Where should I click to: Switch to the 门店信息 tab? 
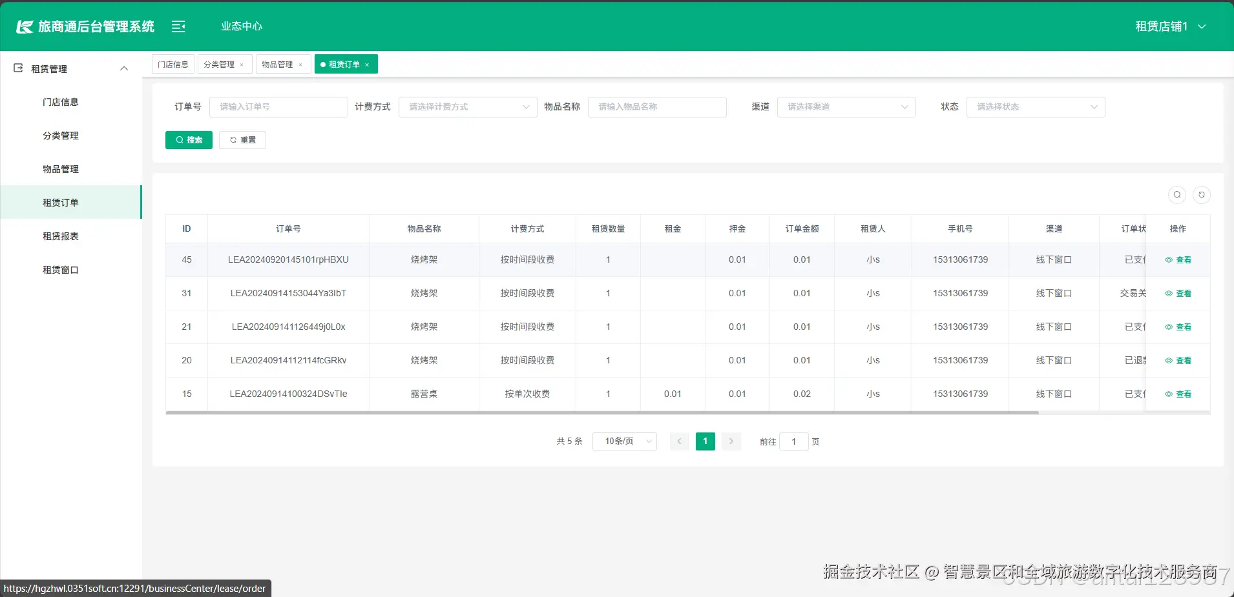(173, 65)
